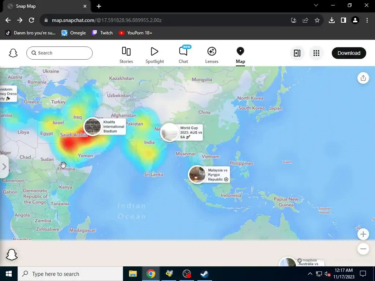This screenshot has height=281, width=375.
Task: Show hidden system tray icons
Action: pyautogui.click(x=310, y=274)
